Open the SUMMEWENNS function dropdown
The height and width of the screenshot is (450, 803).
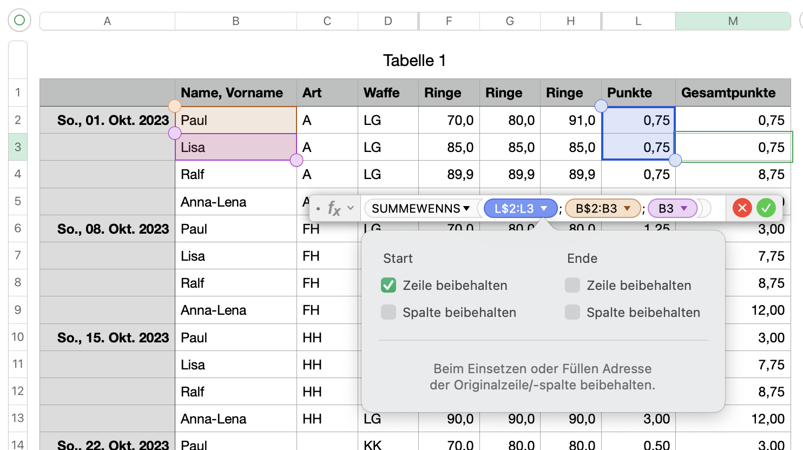pos(466,208)
